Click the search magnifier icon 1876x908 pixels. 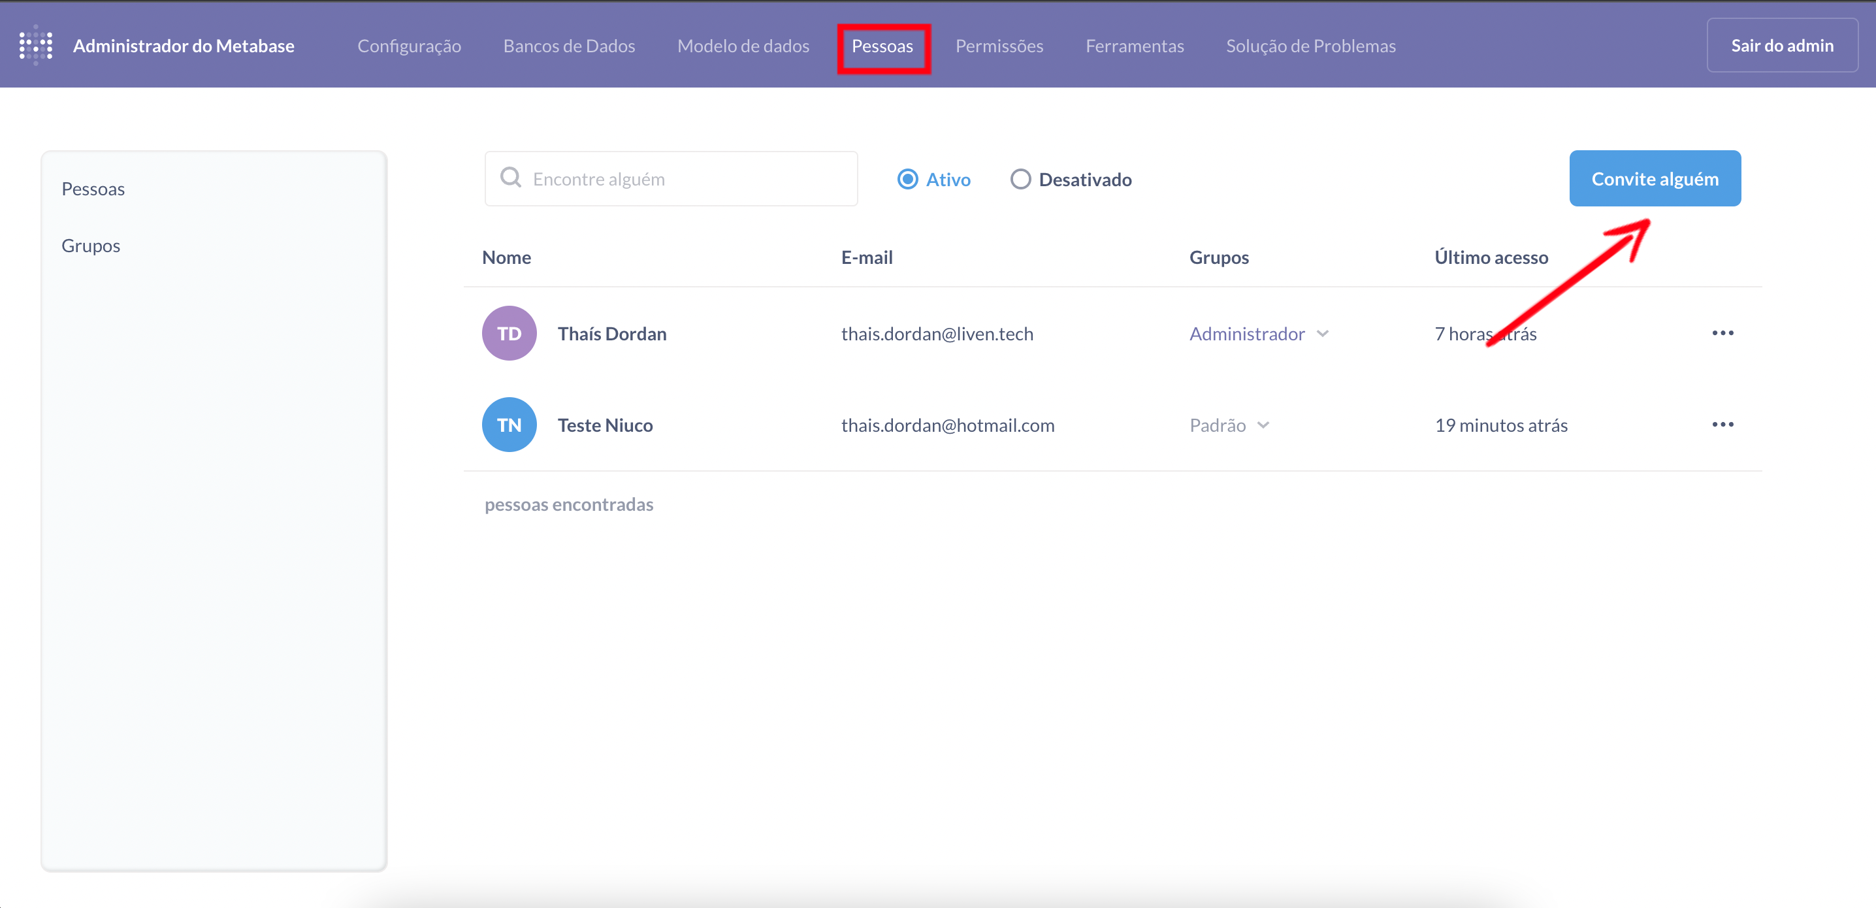511,178
